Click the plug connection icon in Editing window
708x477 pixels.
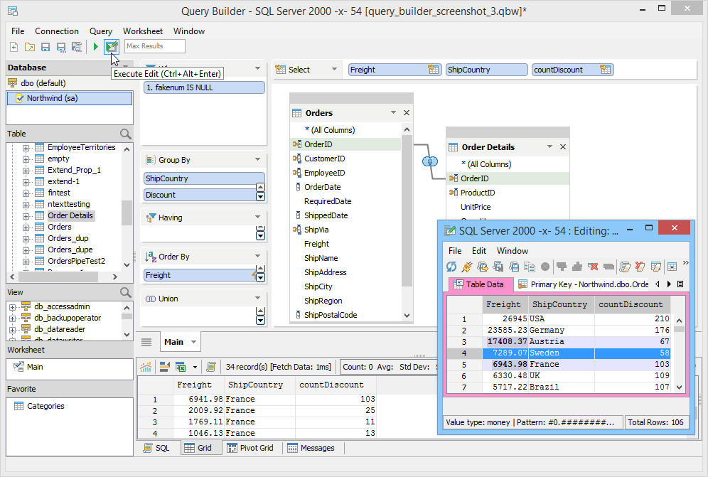coord(467,267)
